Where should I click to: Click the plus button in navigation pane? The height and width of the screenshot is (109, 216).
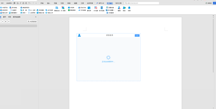[6, 22]
